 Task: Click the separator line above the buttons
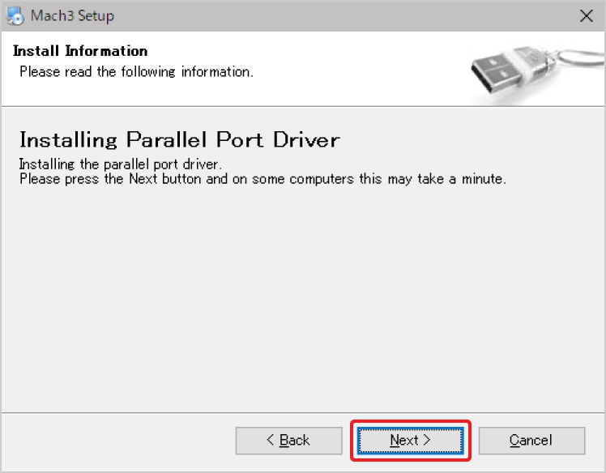(303, 411)
